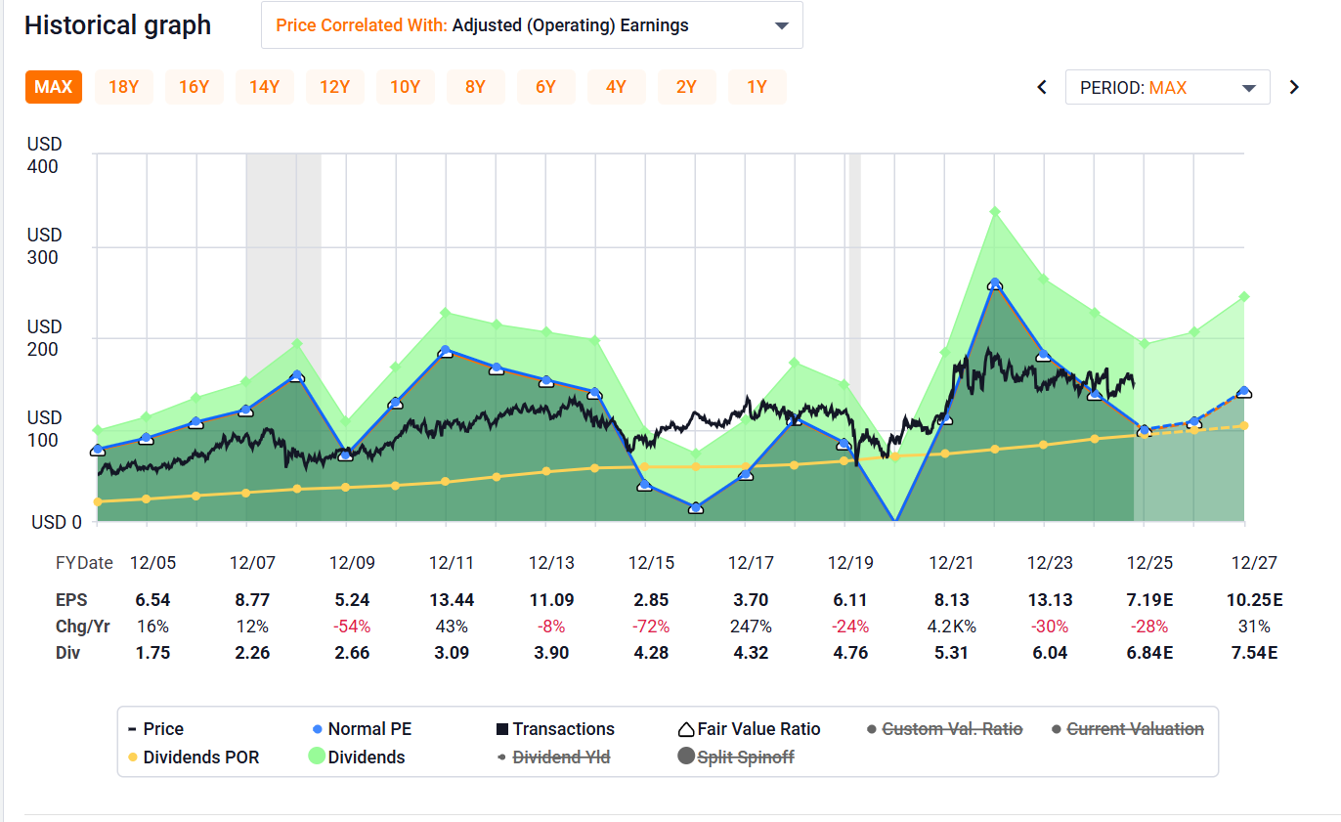This screenshot has height=822, width=1341.
Task: Show the Dividend Yld series
Action: (560, 757)
